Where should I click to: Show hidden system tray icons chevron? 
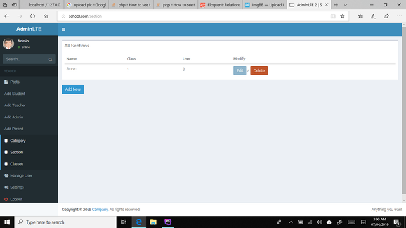[291, 222]
